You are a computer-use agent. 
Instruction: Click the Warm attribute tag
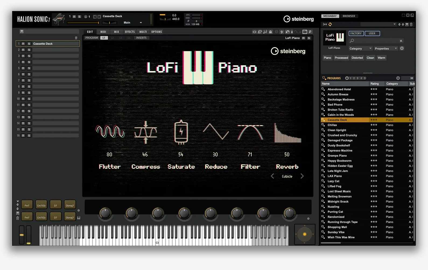[x=381, y=58]
